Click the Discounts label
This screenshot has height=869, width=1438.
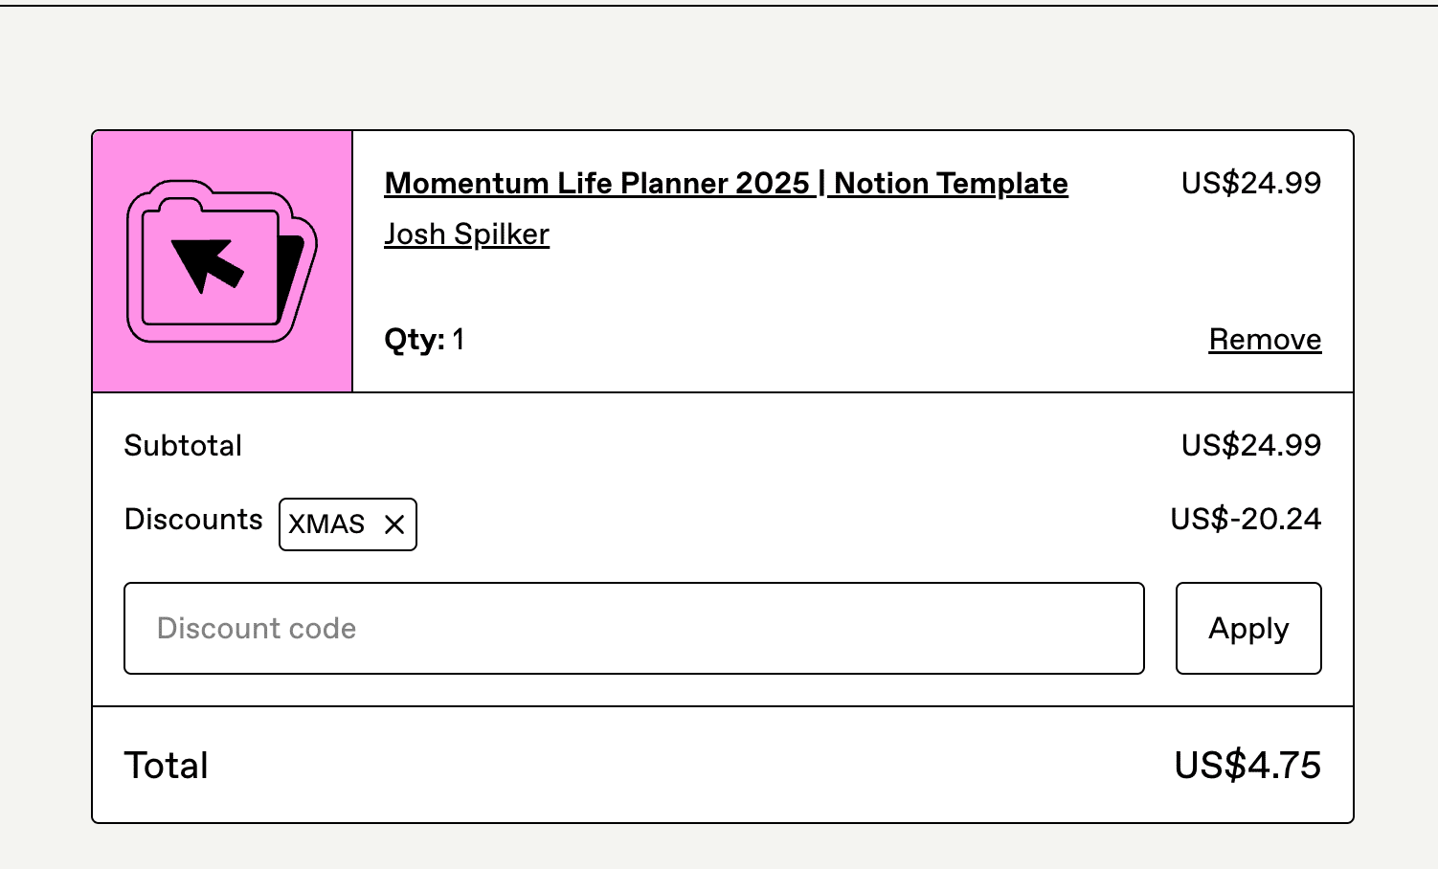(x=193, y=520)
